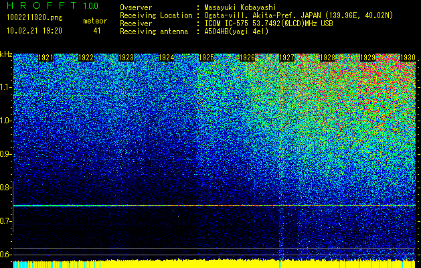Select the filename 1002211920.png
Image resolution: width=421 pixels, height=268 pixels.
click(35, 18)
